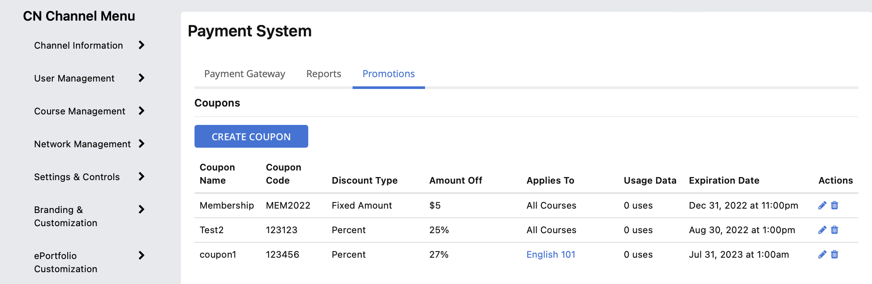Screen dimensions: 872x284
Task: Select the Test2 coupon name cell
Action: pos(212,230)
